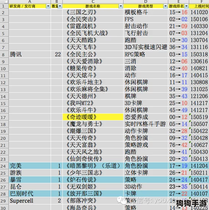Select the 《无双剑姬》 cell

tap(93, 187)
